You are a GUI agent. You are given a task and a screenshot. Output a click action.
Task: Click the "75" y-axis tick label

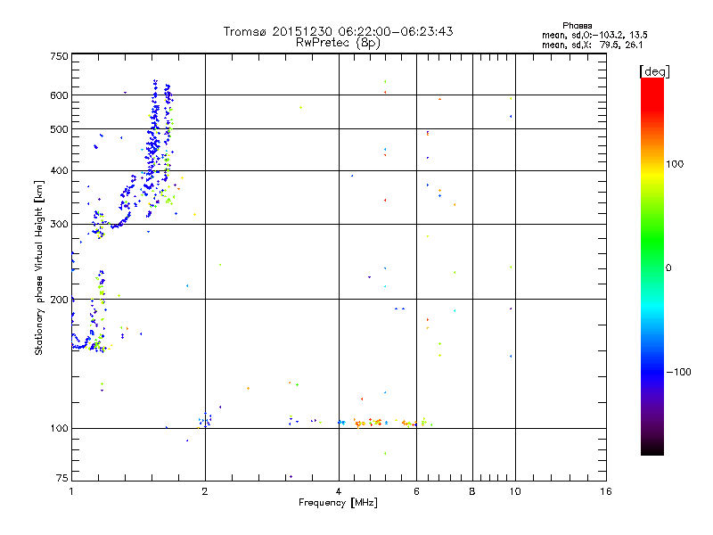[x=62, y=478]
